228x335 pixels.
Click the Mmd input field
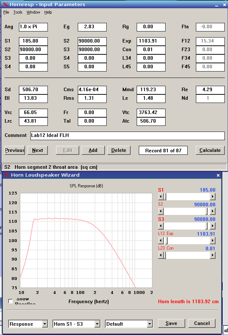151,90
